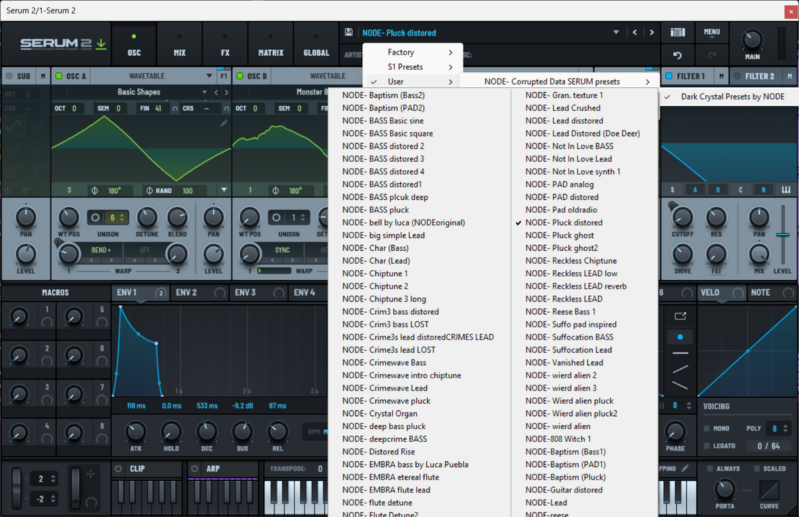
Task: Select NODE- Pluck ghost preset
Action: [x=559, y=235]
